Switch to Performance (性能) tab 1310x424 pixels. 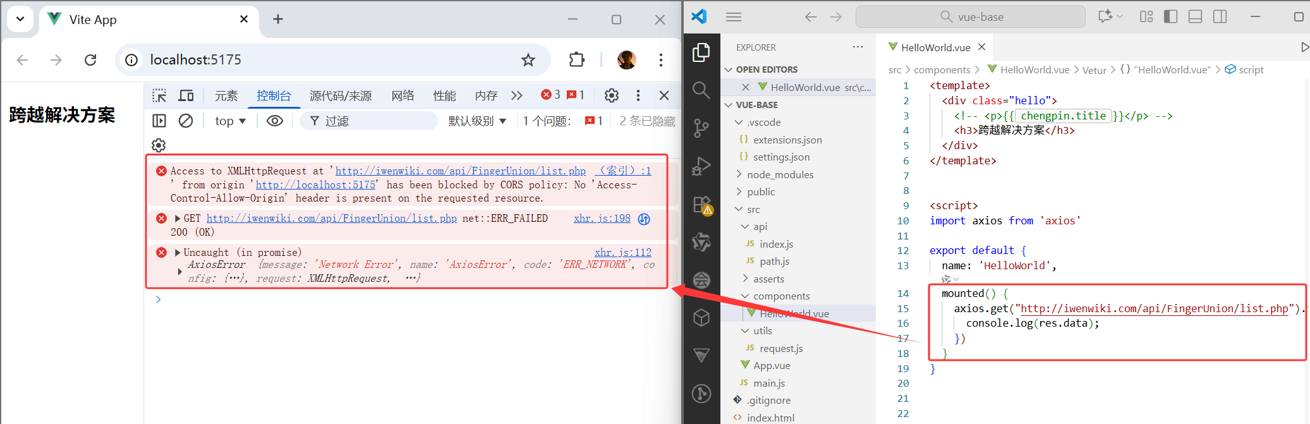pyautogui.click(x=444, y=95)
